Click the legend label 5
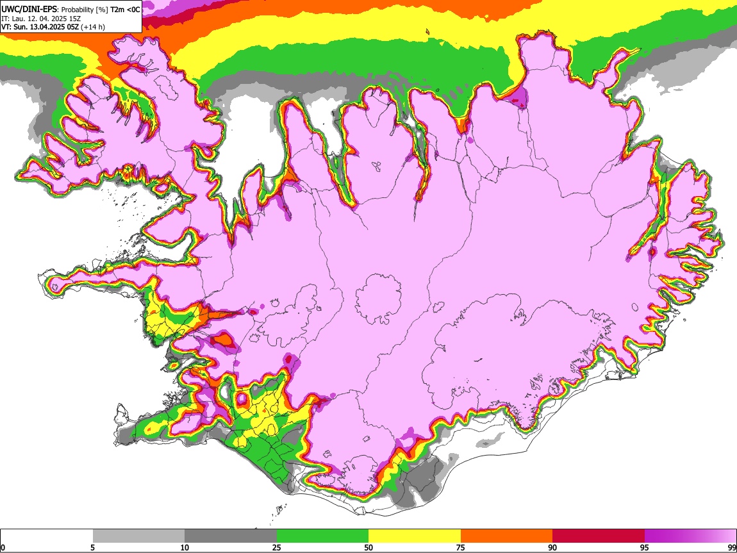Screen dimensions: 737x553 [93, 547]
